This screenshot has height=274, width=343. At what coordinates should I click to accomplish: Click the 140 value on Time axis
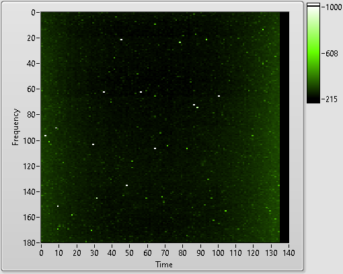click(289, 253)
